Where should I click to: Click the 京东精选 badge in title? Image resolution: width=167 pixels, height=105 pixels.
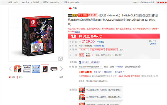coord(72,15)
